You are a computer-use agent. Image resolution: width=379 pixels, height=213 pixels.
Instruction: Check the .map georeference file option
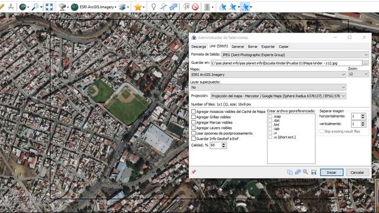pyautogui.click(x=270, y=117)
